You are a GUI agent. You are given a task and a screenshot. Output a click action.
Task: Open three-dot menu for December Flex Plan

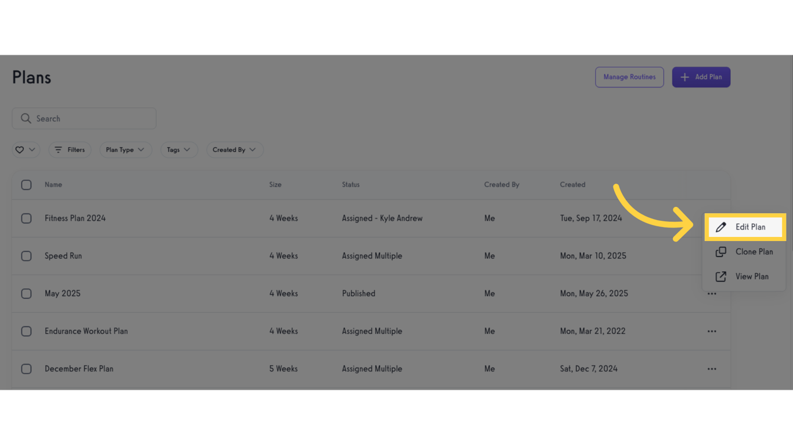click(712, 369)
